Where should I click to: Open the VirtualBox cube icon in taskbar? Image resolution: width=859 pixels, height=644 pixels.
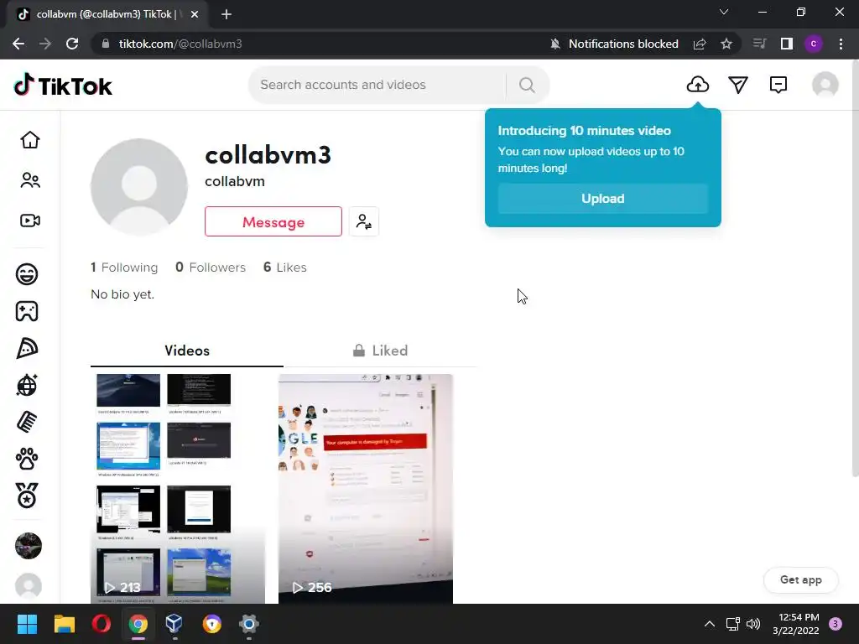pyautogui.click(x=174, y=624)
